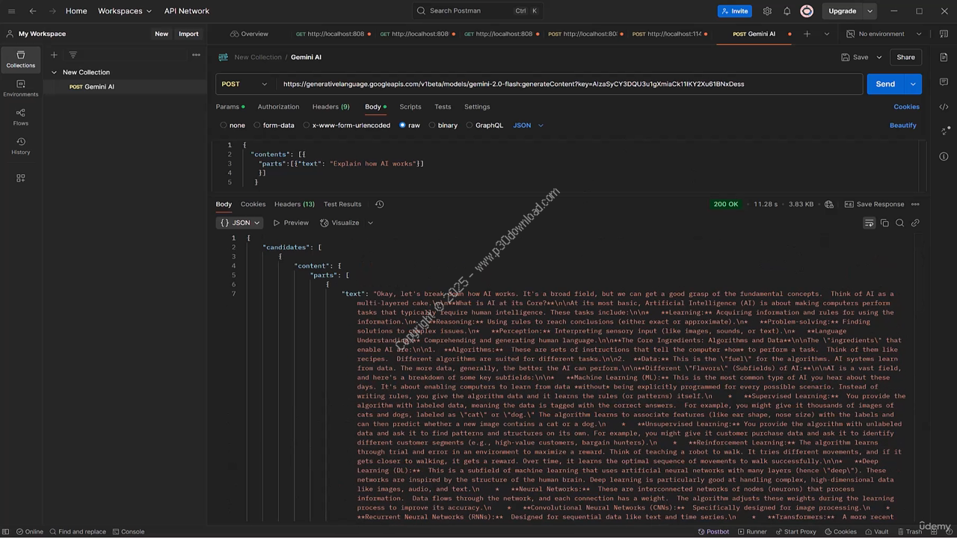Open the Send button dropdown arrow
The image size is (957, 538).
click(x=913, y=84)
